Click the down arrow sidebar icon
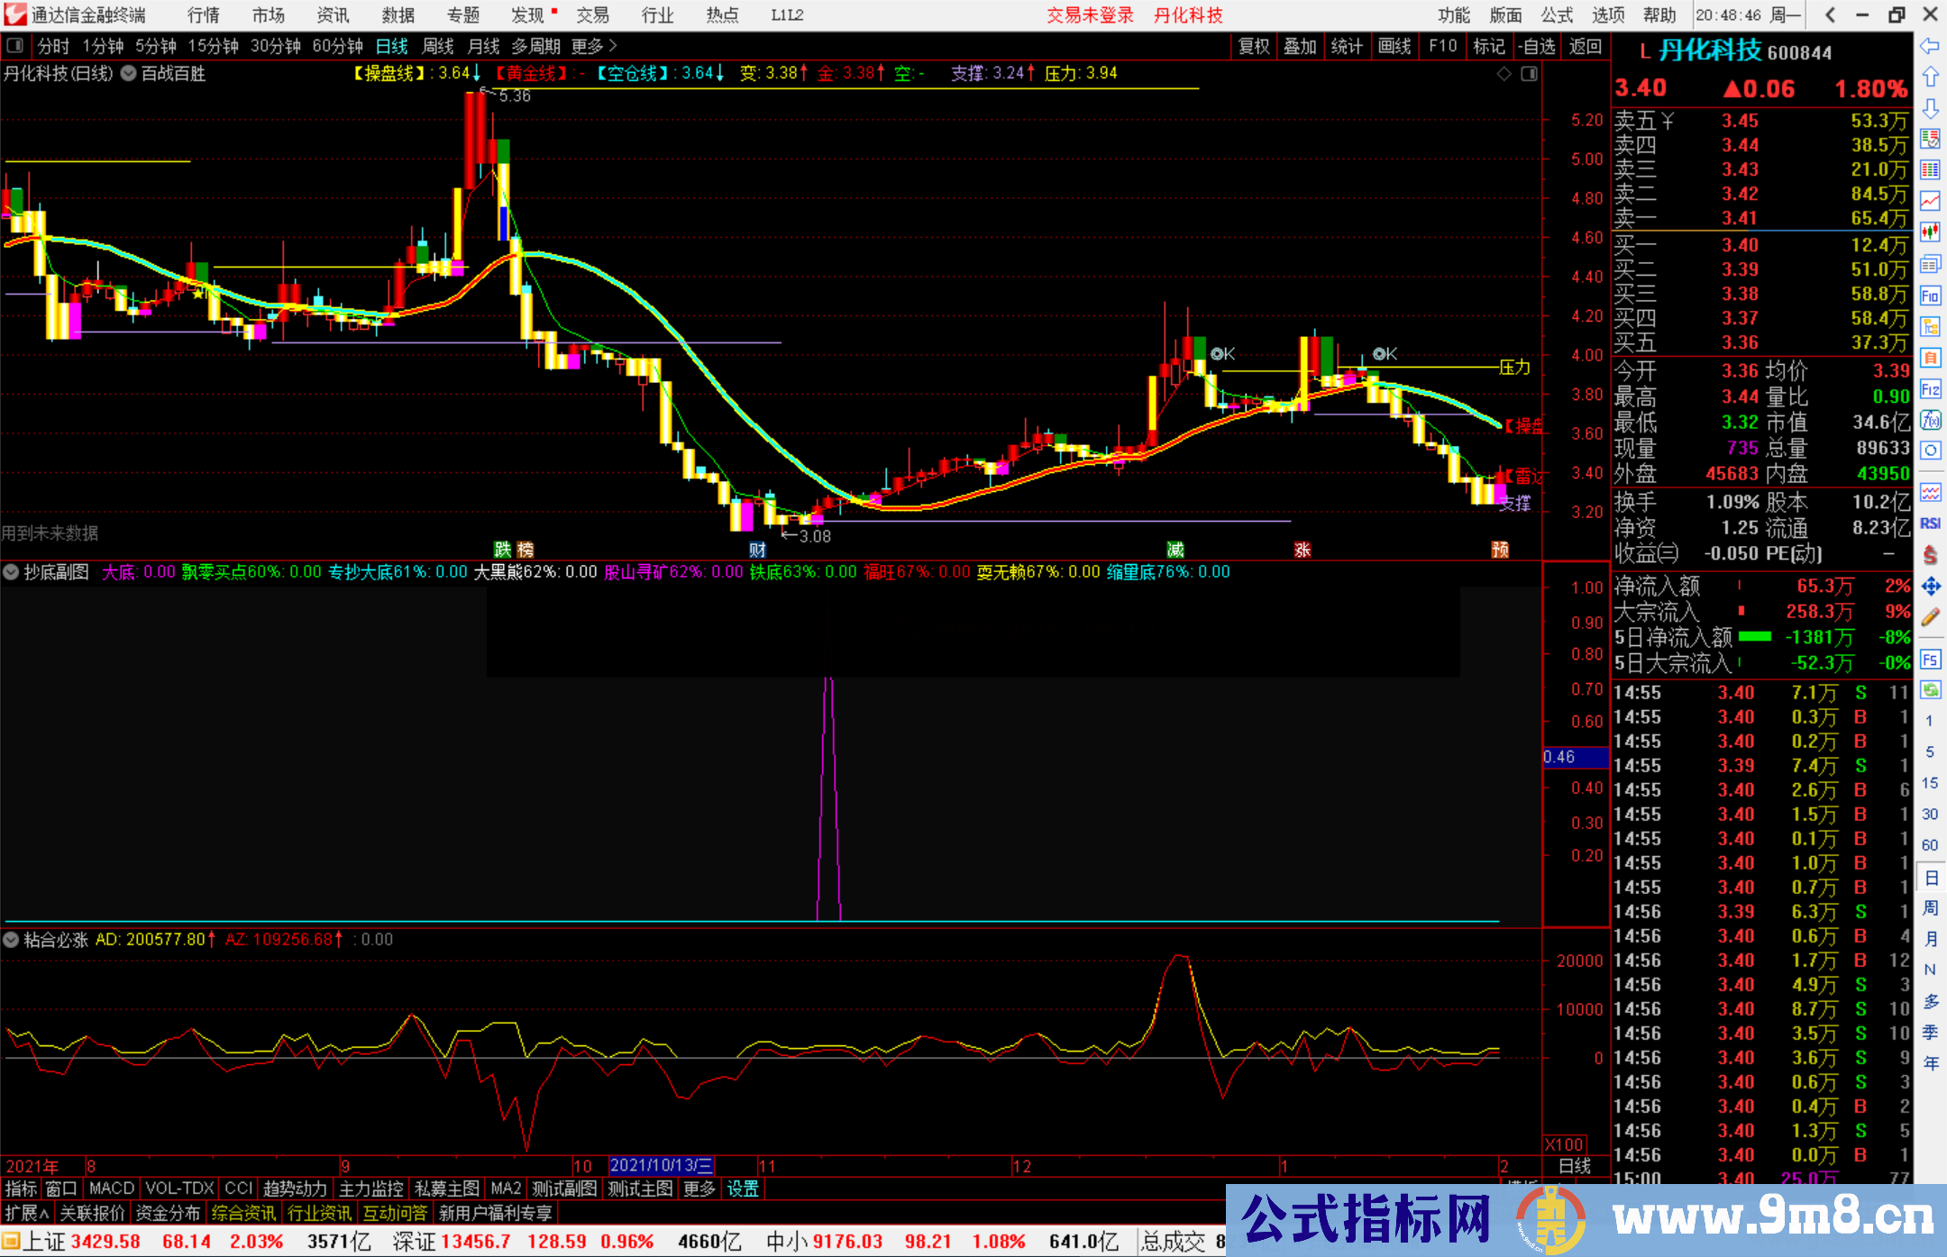Screen dimensions: 1947x1257 (1930, 108)
